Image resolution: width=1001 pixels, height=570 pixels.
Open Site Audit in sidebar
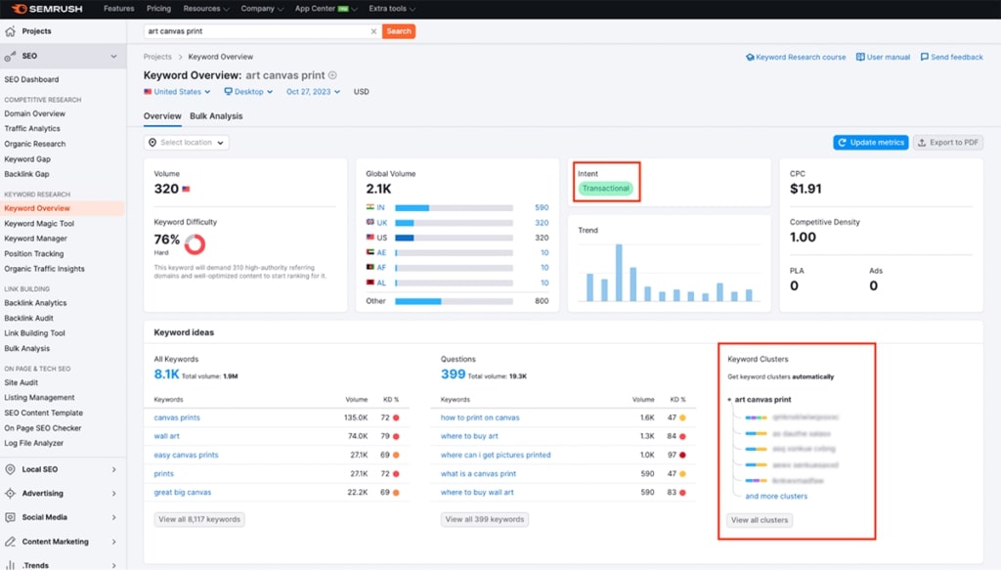(22, 382)
